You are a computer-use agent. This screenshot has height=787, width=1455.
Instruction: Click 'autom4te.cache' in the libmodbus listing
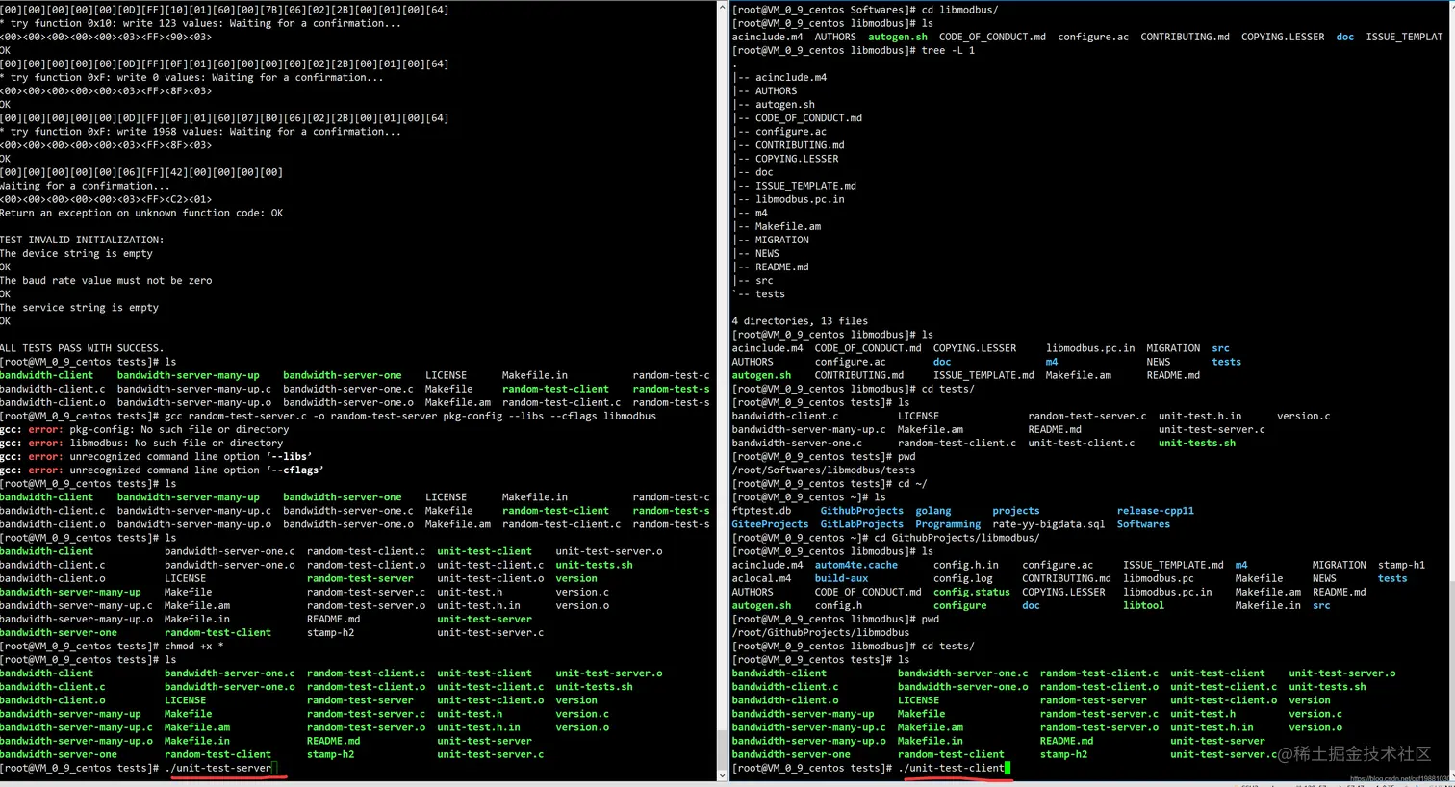coord(856,565)
